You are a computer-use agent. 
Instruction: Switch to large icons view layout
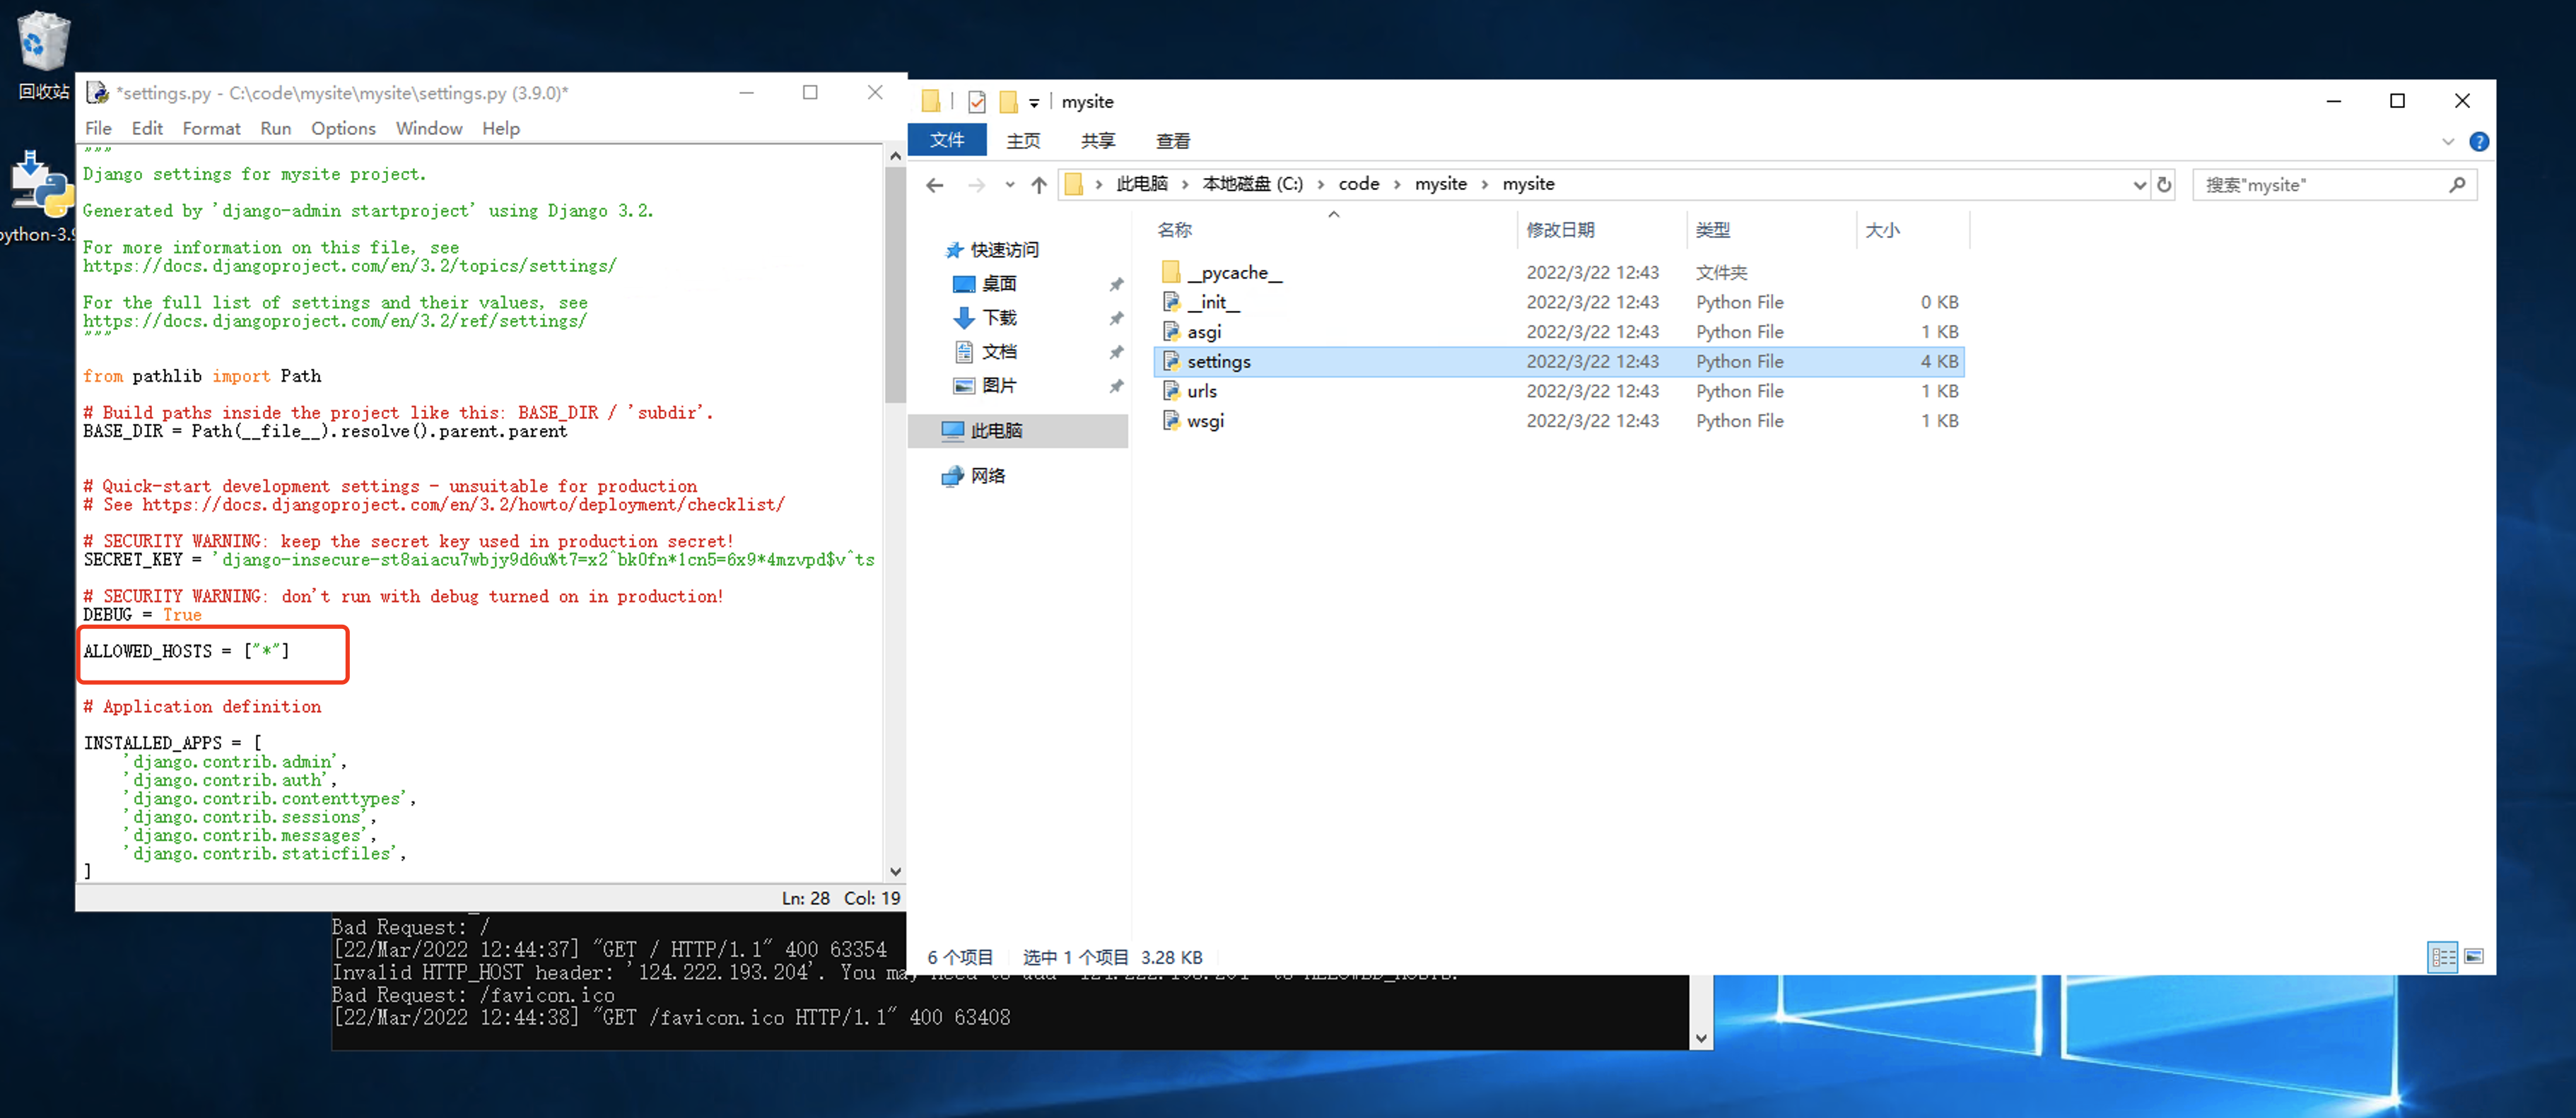point(2474,957)
